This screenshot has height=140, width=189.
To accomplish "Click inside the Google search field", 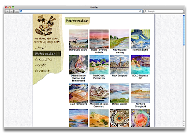I will [165, 11].
